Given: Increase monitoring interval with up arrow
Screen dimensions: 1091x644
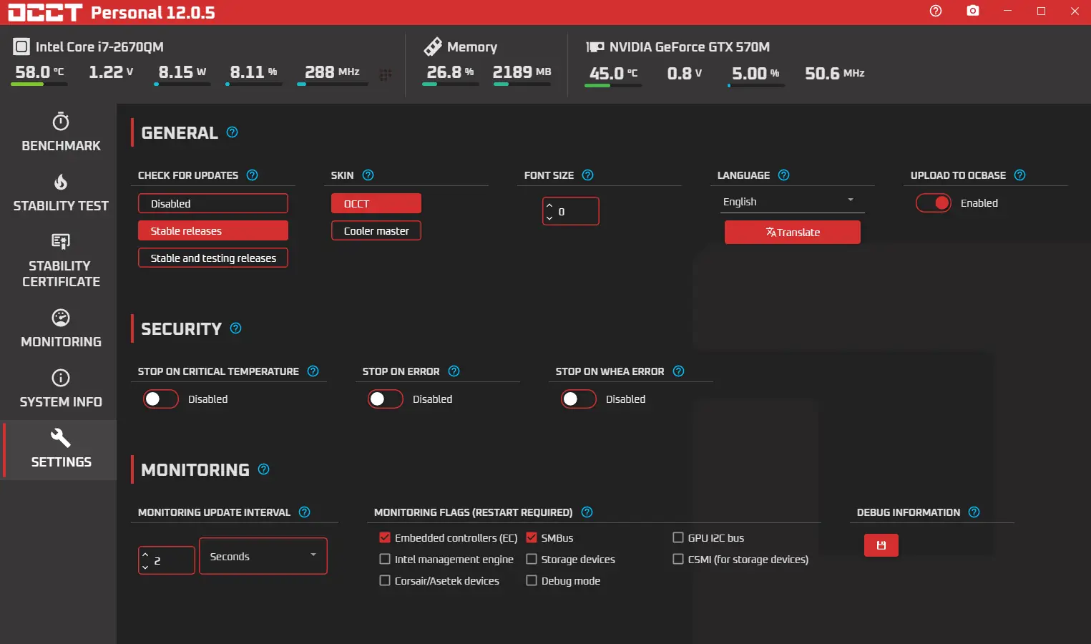Looking at the screenshot, I should point(145,555).
